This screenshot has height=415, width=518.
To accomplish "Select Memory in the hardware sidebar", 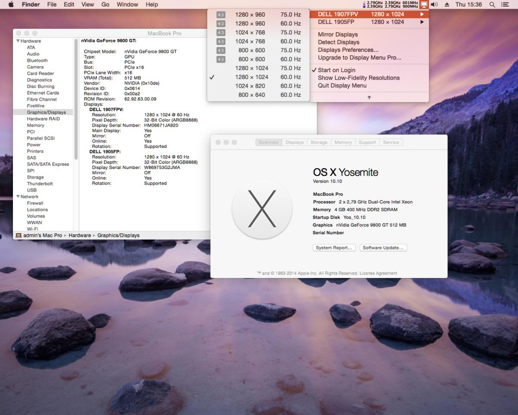I will point(35,125).
